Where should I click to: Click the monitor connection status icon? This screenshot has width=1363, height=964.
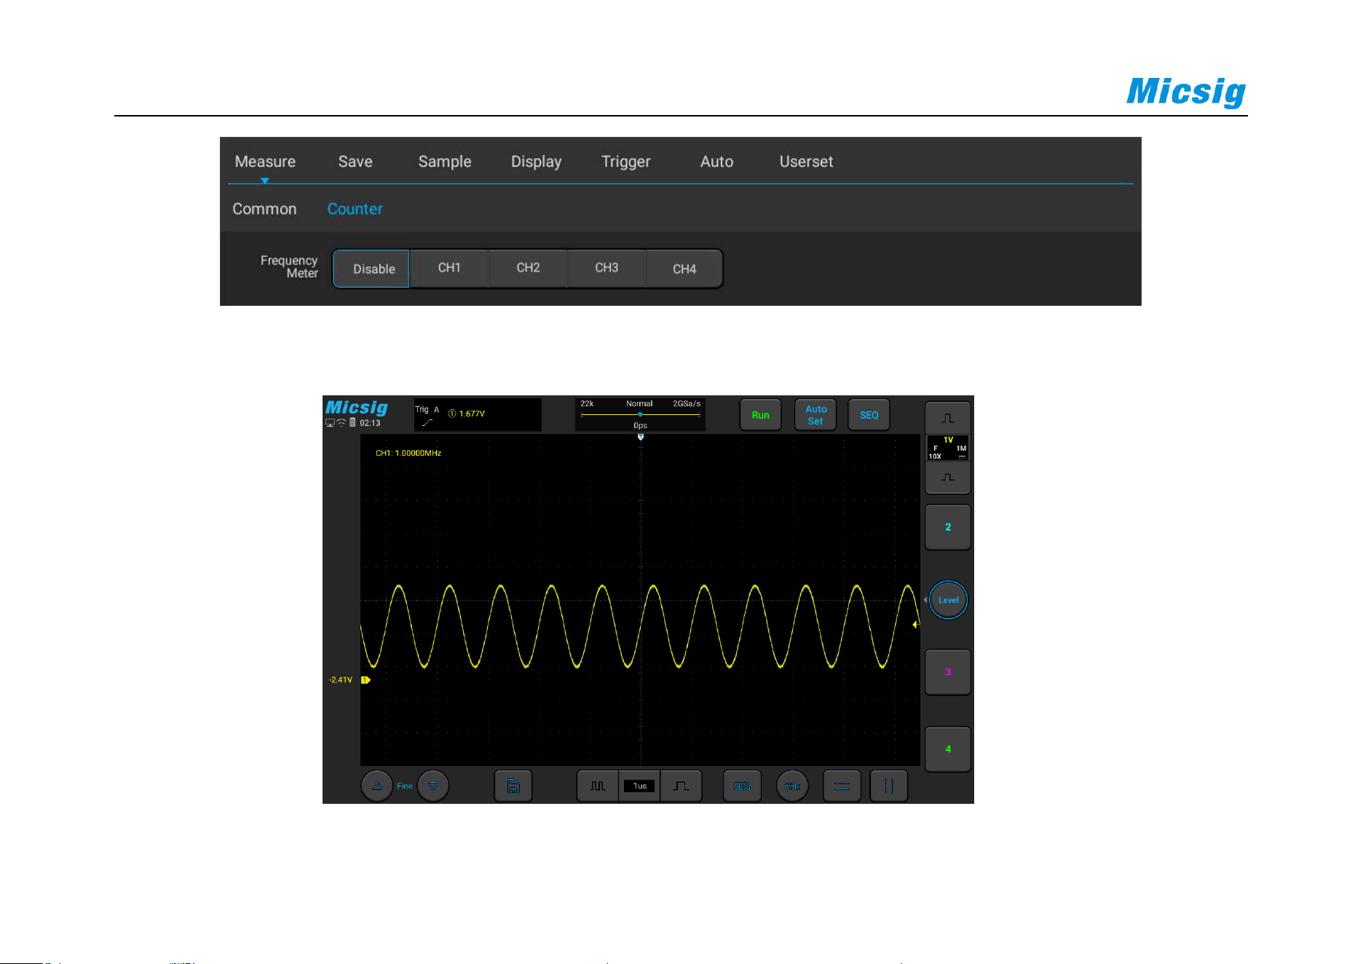330,423
